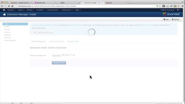Screen dimensions: 185x104
Task: Open the Chrome hamburger menu
Action: coord(182,6)
